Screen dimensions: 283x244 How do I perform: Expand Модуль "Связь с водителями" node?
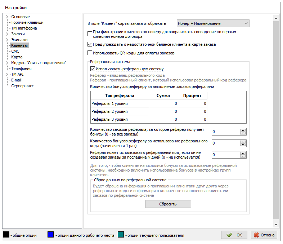point(7,63)
